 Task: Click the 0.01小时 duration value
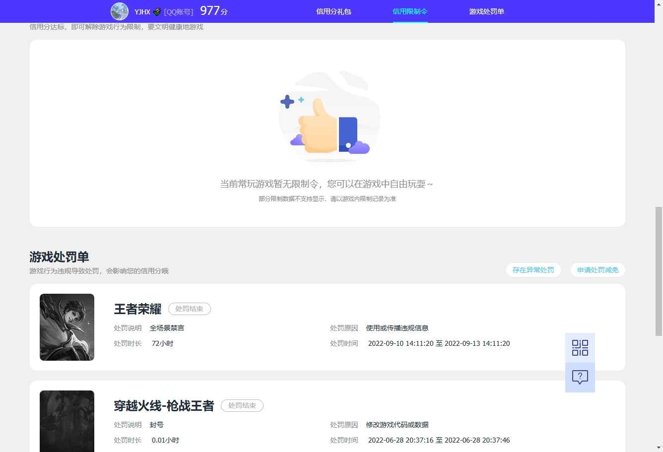[x=165, y=440]
